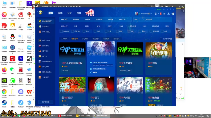Filter by 战役 category

tap(110, 26)
